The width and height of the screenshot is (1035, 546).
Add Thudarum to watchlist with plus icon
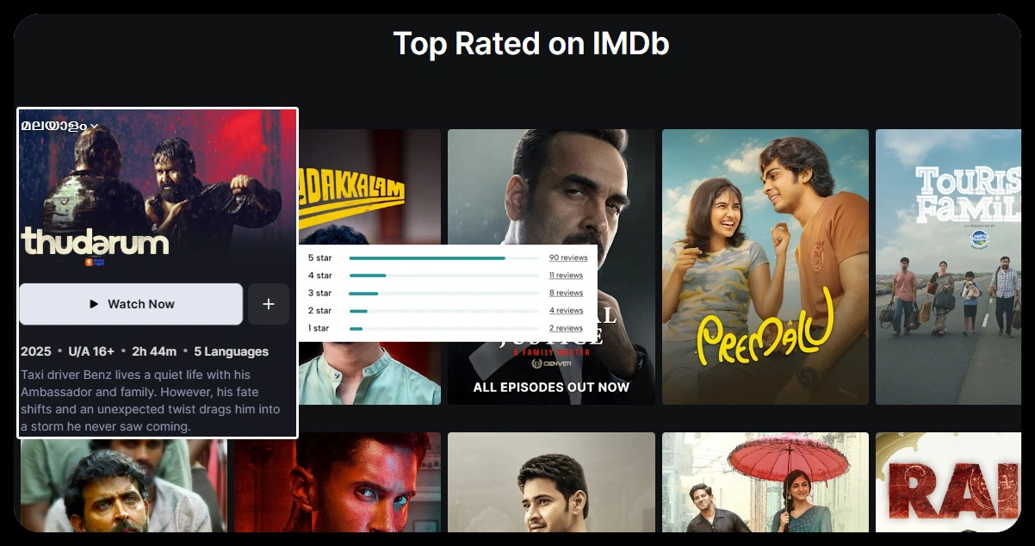(269, 304)
